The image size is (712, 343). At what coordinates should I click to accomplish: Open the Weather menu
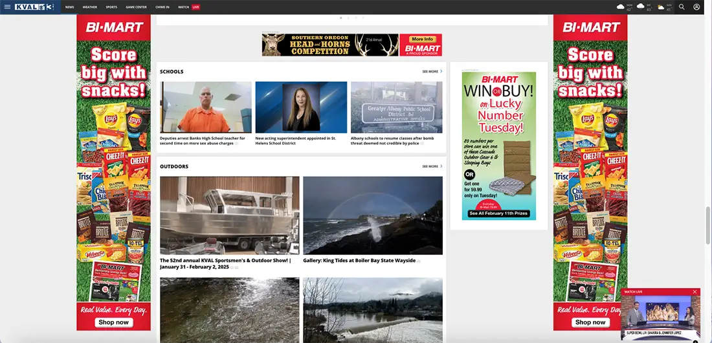tap(90, 7)
